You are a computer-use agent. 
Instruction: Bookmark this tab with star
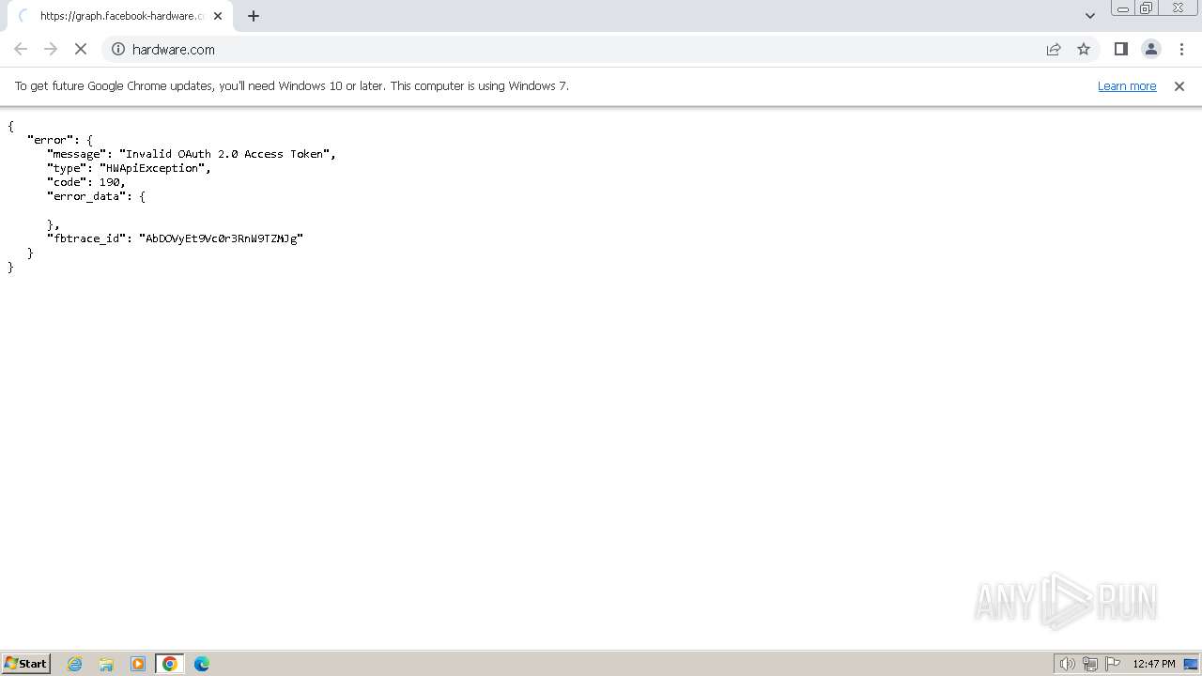tap(1084, 49)
